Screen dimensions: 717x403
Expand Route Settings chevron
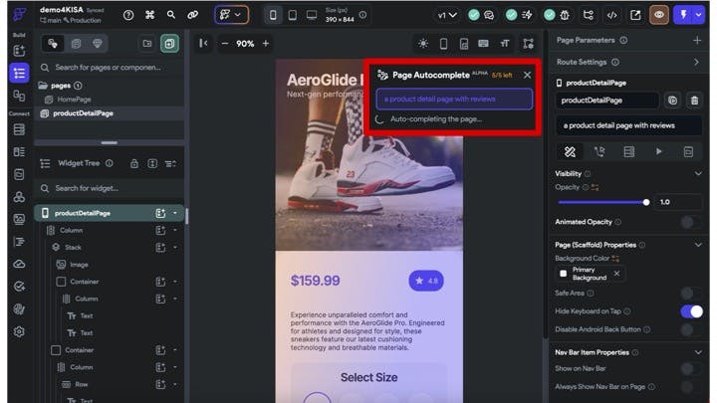[696, 62]
